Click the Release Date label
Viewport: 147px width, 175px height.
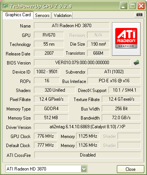pos(18,54)
